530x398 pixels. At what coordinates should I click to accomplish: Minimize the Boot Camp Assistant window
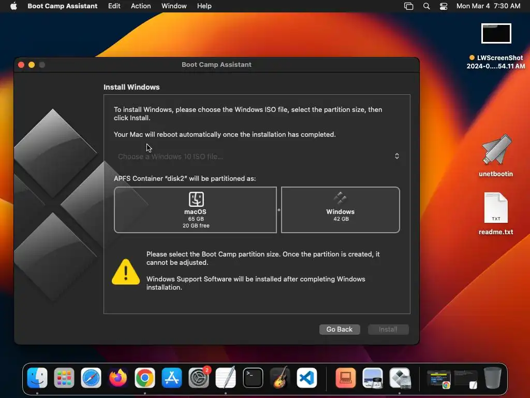[x=32, y=65]
